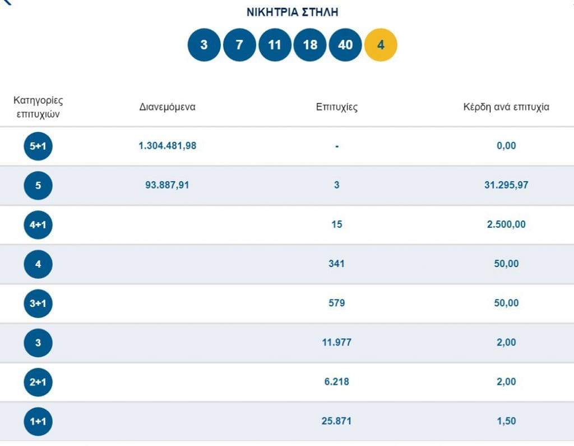
Task: Click the ΝΙΚΗΤΡΙΑ ΣΤΗΛΗ heading
Action: coord(292,12)
